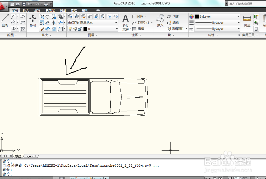This screenshot has width=266, height=179.
Task: Switch to the 模型 model tab
Action: (x=18, y=156)
